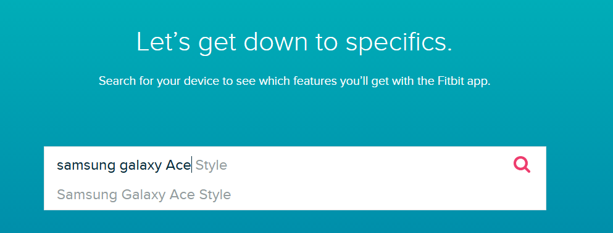
Task: Place cursor on typed word Ace
Action: 178,165
